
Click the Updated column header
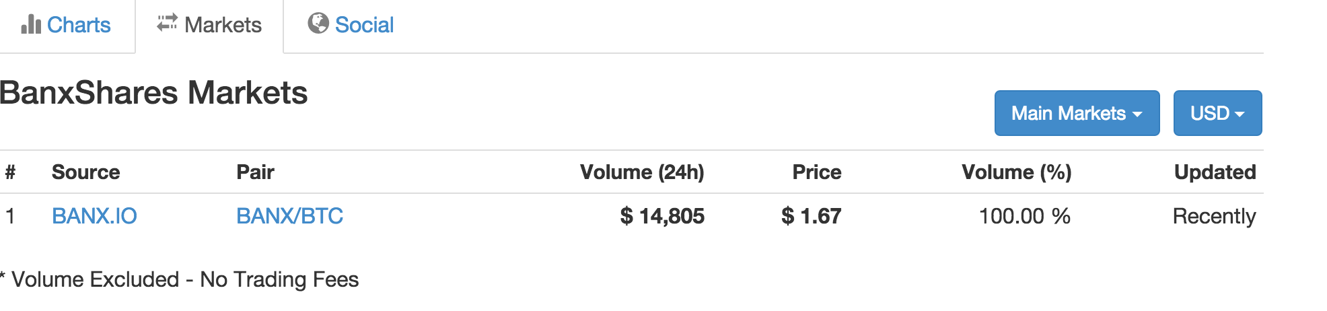1215,172
